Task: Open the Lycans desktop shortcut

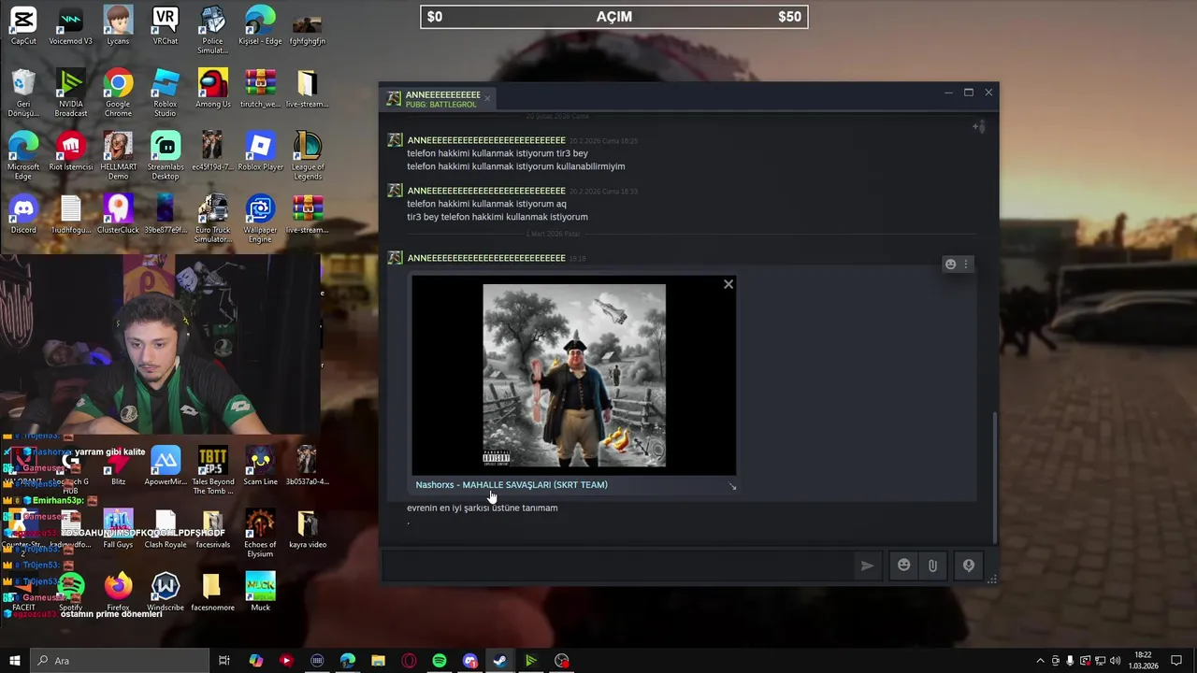Action: 118,26
